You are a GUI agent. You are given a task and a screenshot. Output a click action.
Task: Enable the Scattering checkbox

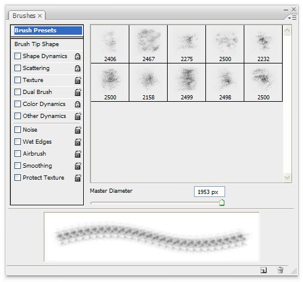click(x=17, y=68)
